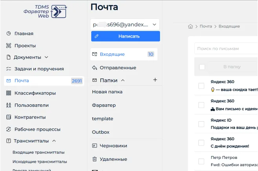The width and height of the screenshot is (258, 171).
Task: Open Главная in the sidebar
Action: pyautogui.click(x=24, y=33)
